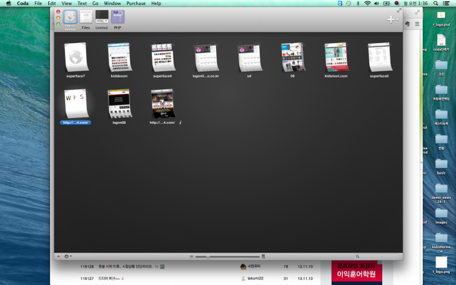The height and width of the screenshot is (285, 456).
Task: Click the Bluetooth menu bar icon
Action: coord(357,3)
